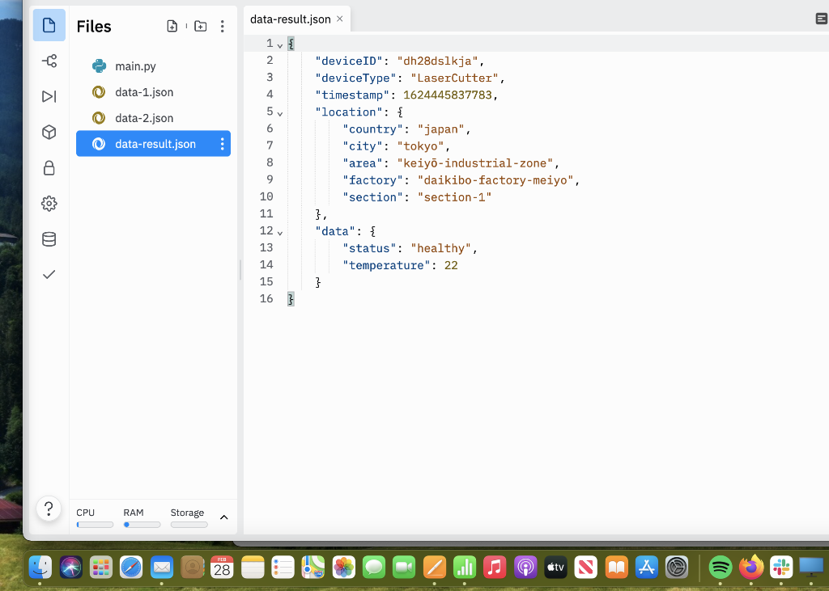Open Spotify from the dock
Viewport: 829px width, 591px height.
720,567
